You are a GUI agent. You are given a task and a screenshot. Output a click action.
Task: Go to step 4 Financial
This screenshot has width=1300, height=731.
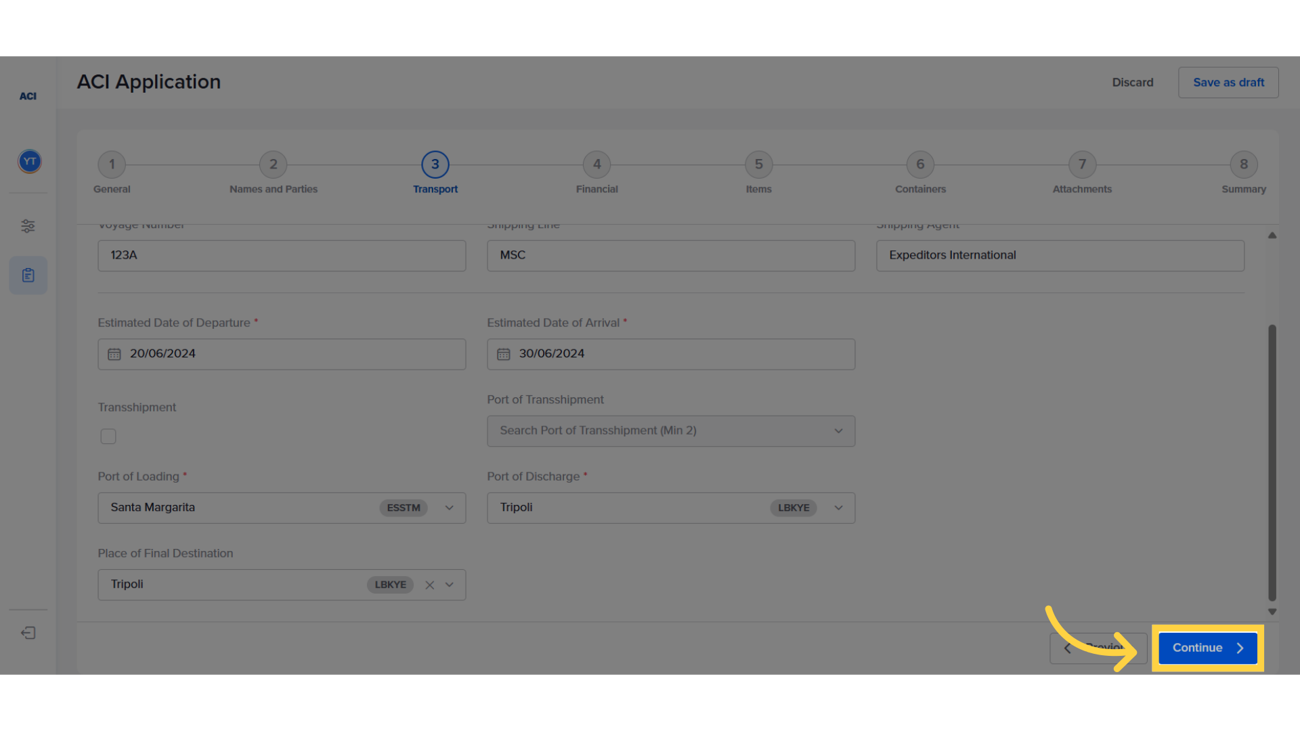(597, 164)
